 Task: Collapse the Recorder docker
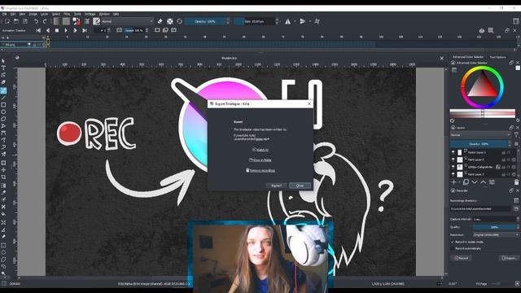click(x=453, y=190)
